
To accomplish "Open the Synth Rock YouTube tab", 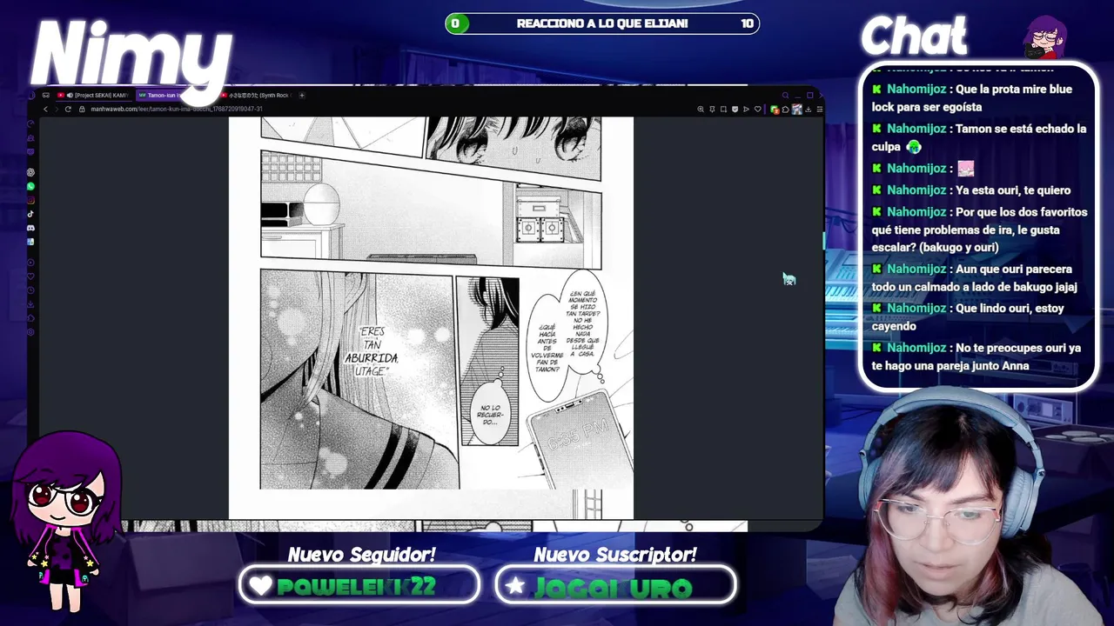I will pyautogui.click(x=255, y=95).
